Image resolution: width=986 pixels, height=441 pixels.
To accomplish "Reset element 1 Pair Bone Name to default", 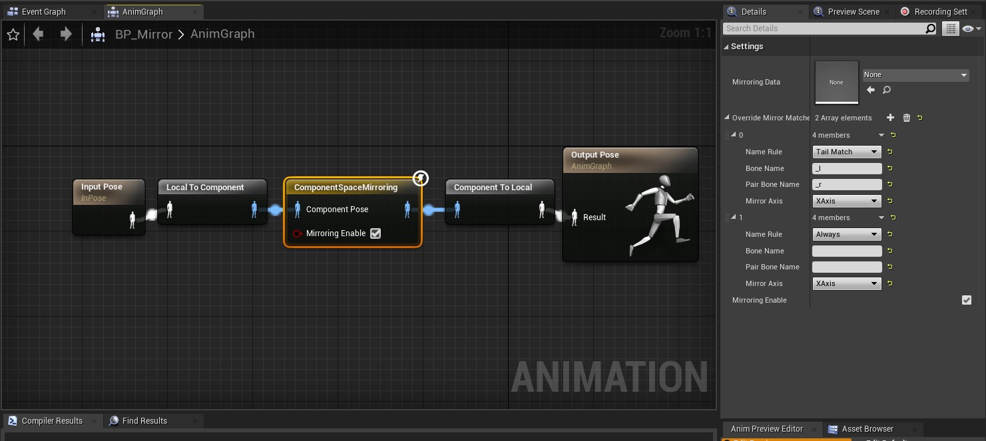I will (x=889, y=267).
